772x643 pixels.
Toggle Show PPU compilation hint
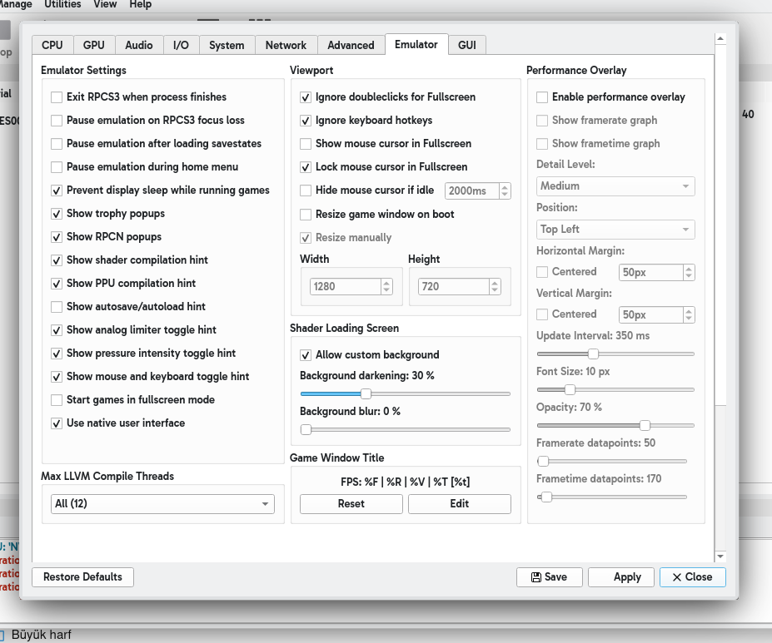pyautogui.click(x=57, y=284)
